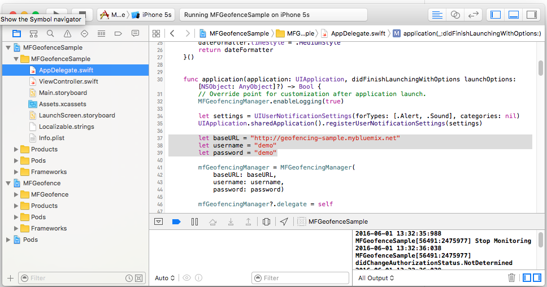
Task: Show the Utilities right panel
Action: click(531, 15)
